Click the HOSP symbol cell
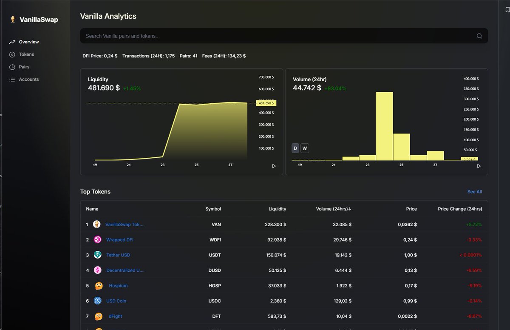The width and height of the screenshot is (510, 330). 215,286
